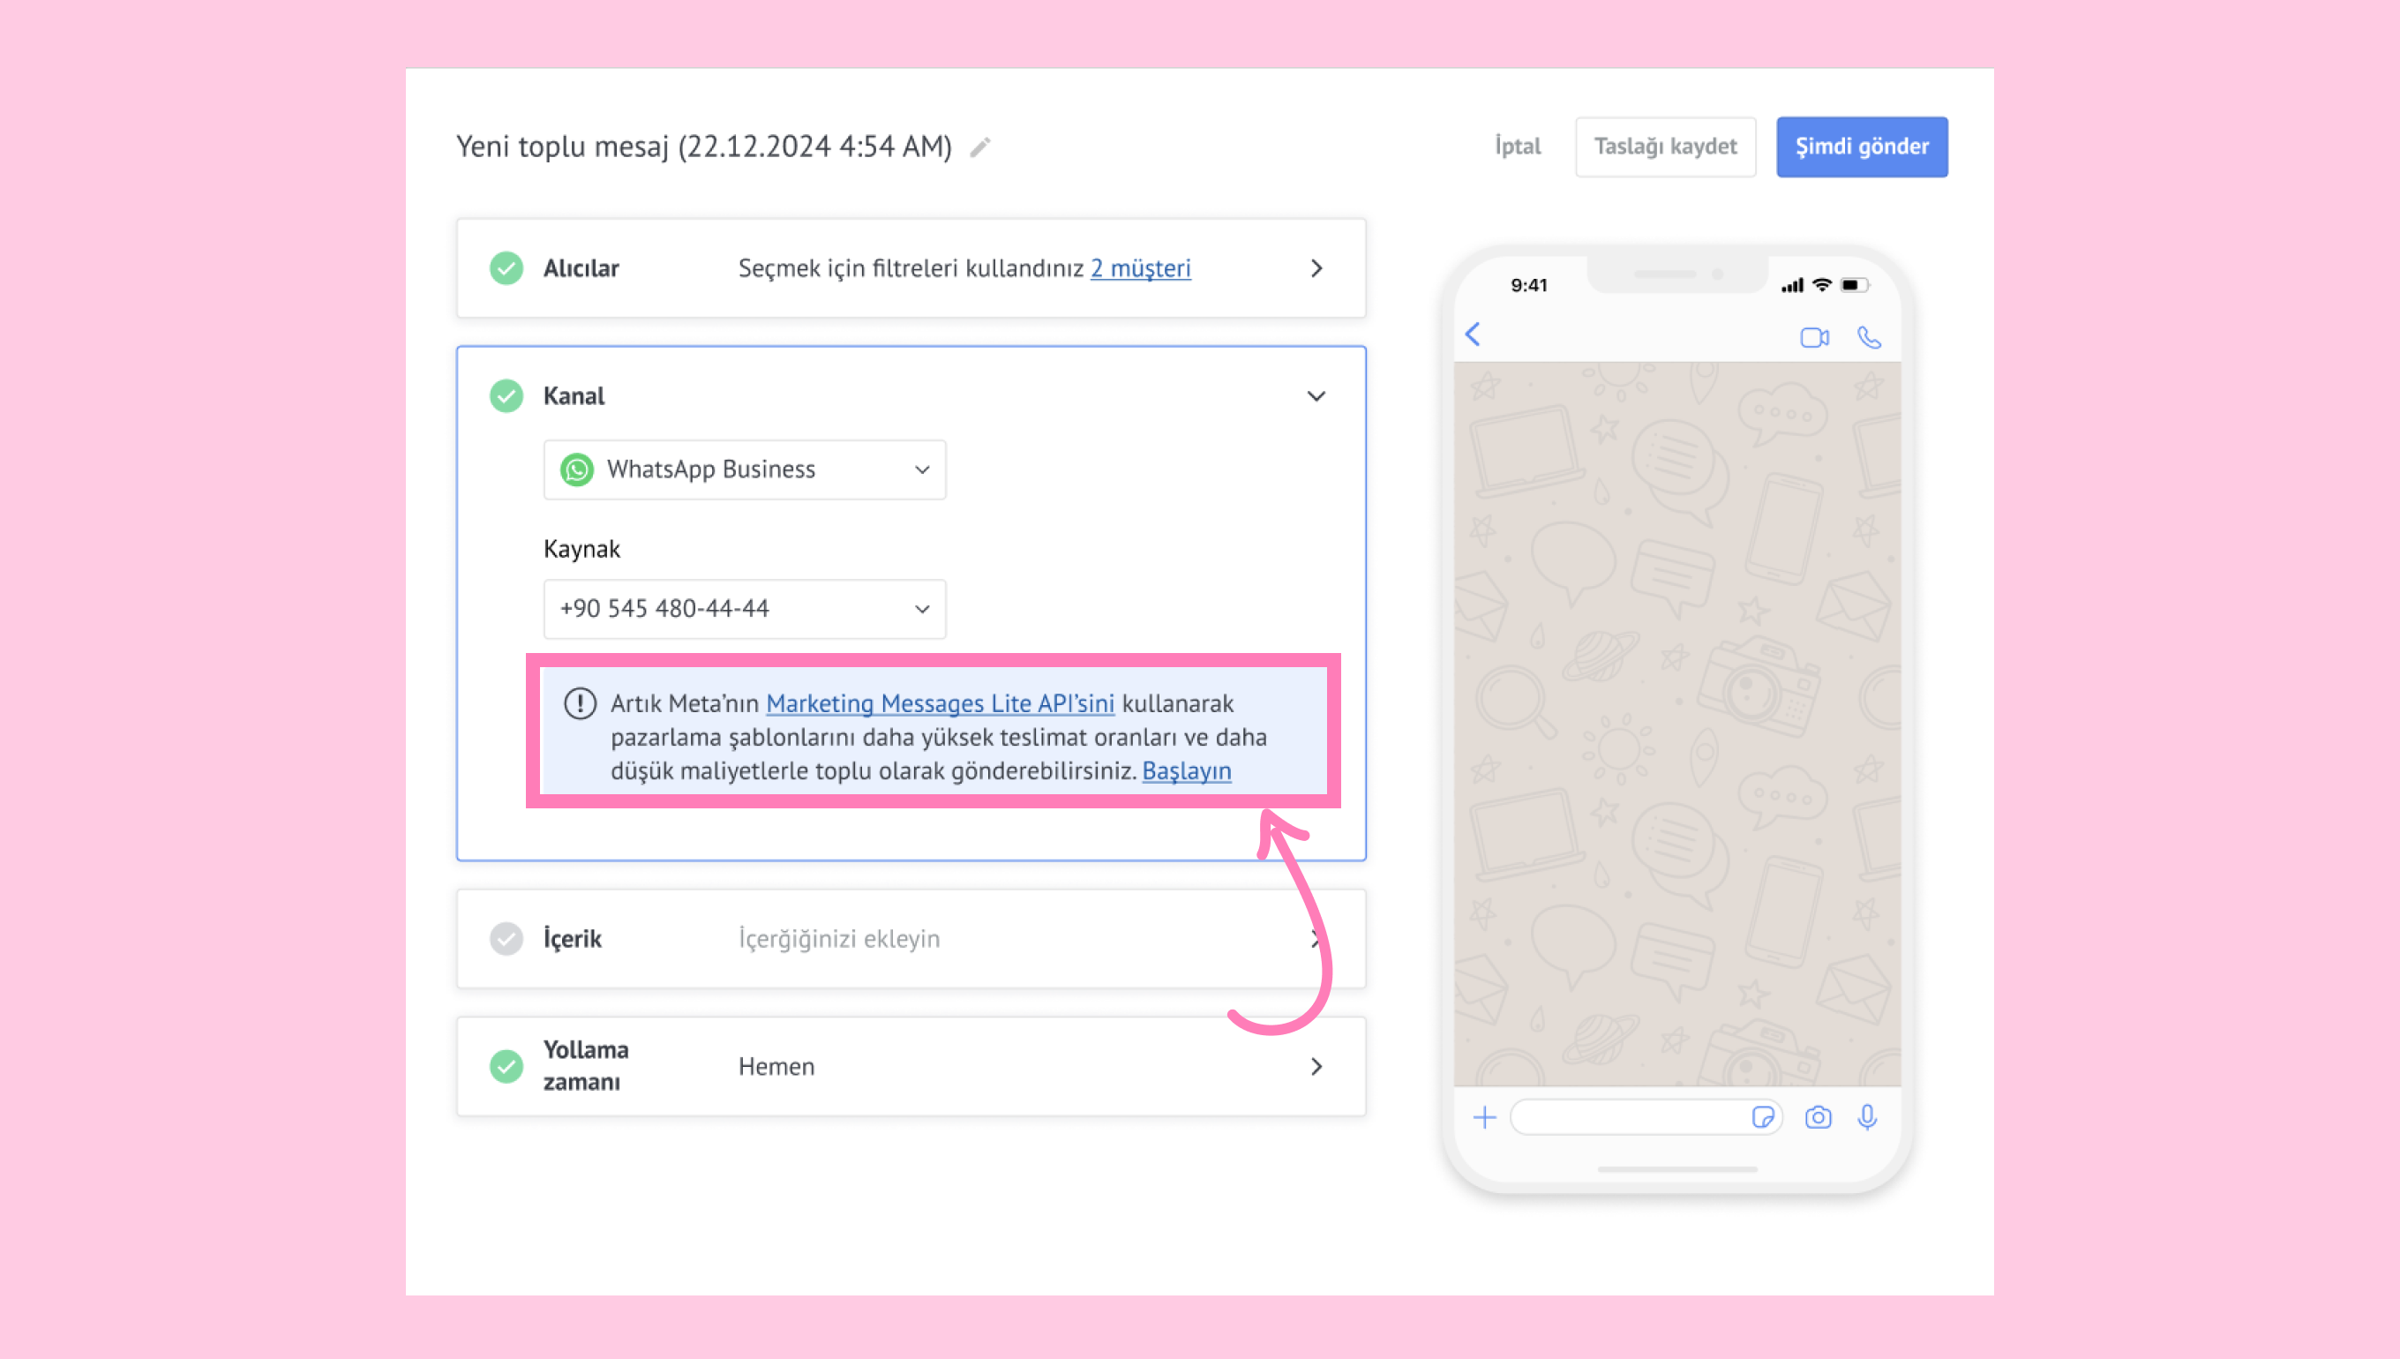2400x1359 pixels.
Task: Click the green check beside Alıcılar
Action: pyautogui.click(x=506, y=269)
